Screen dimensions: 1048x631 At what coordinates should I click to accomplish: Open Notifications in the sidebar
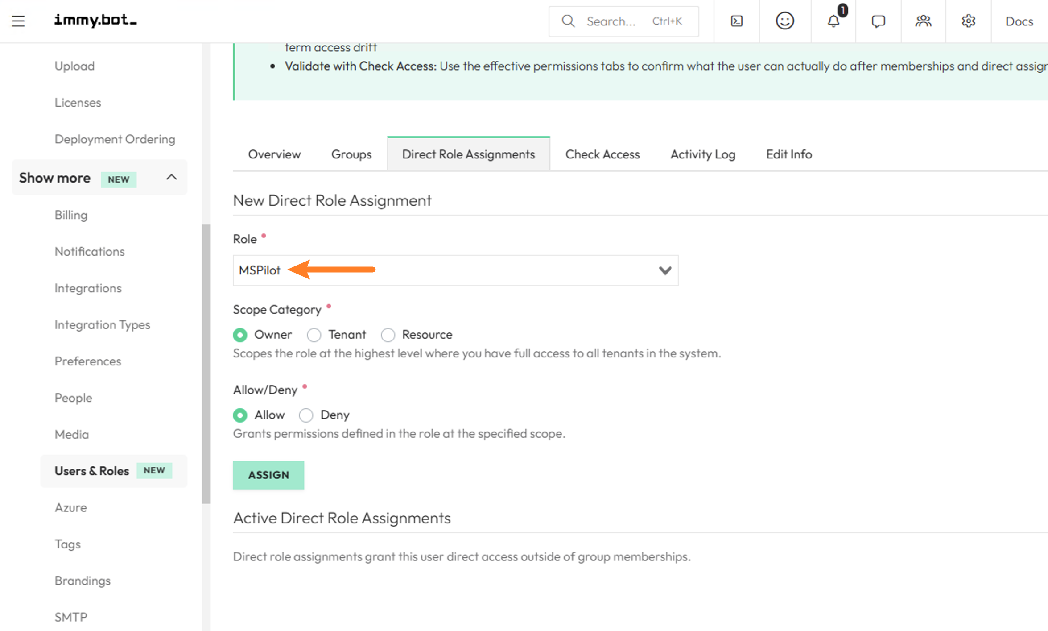90,252
